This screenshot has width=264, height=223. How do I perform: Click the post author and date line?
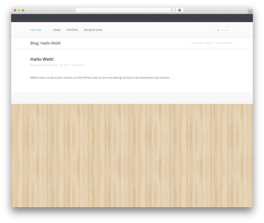point(58,65)
